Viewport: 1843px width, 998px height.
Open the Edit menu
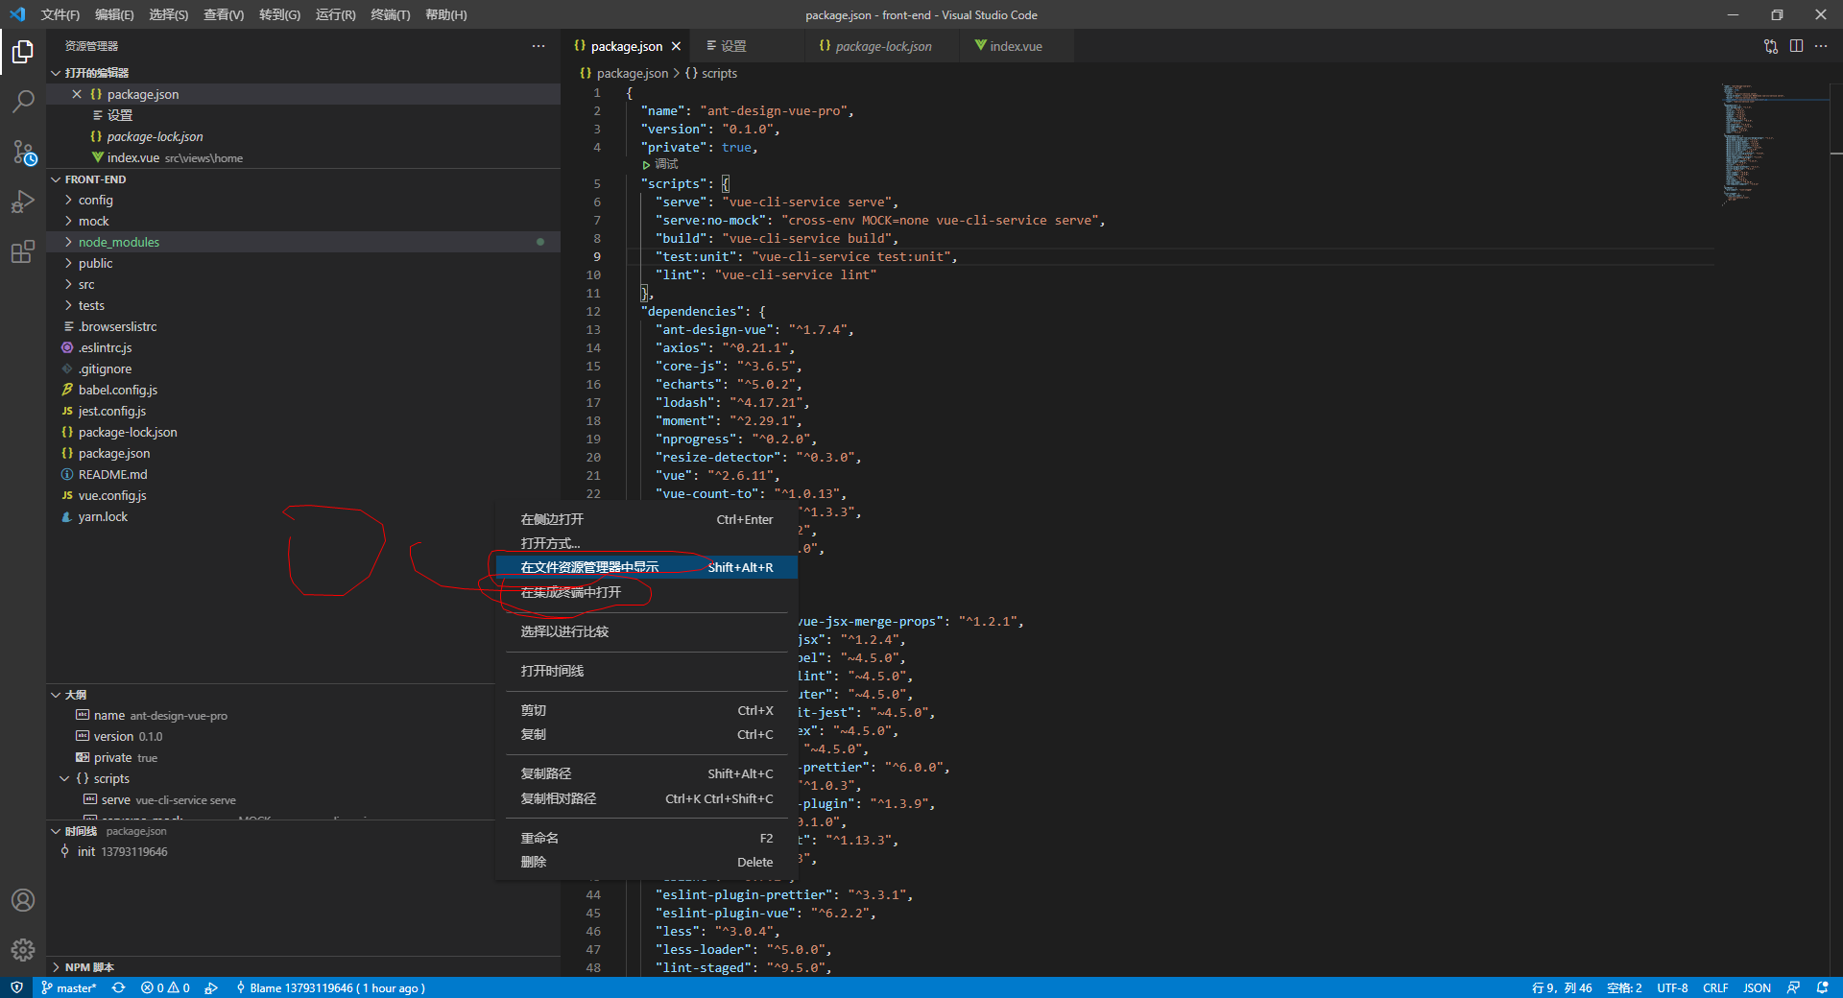click(x=114, y=14)
